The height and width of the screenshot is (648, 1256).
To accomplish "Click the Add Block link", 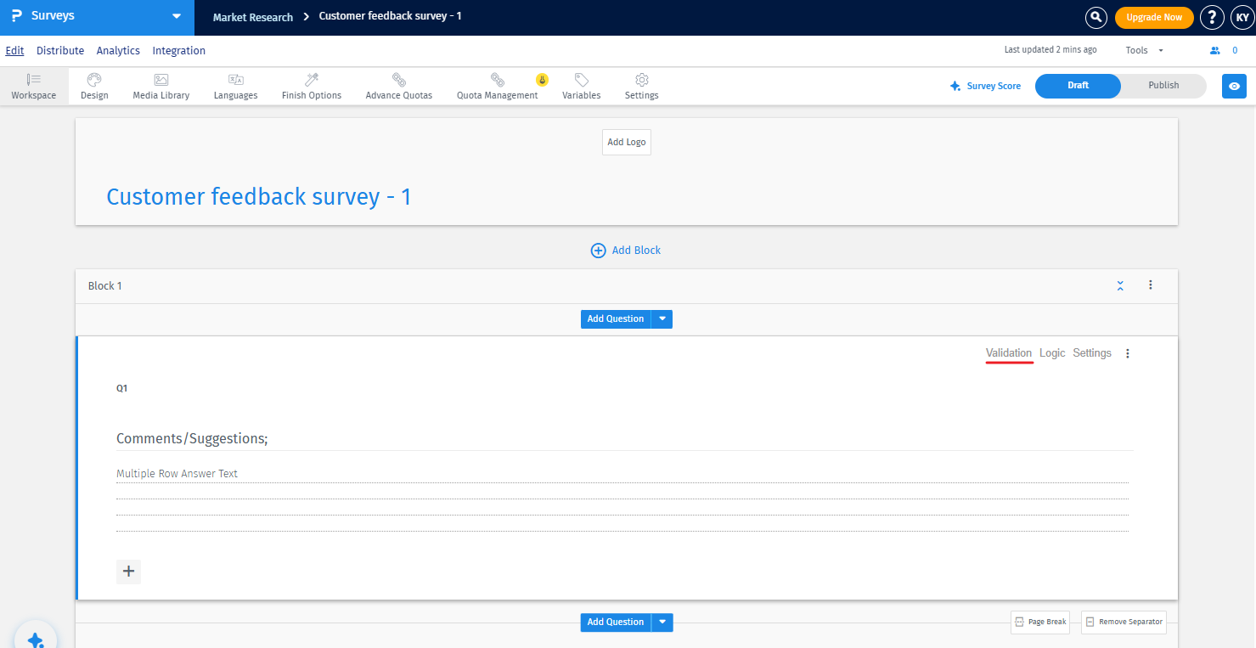I will pyautogui.click(x=626, y=251).
